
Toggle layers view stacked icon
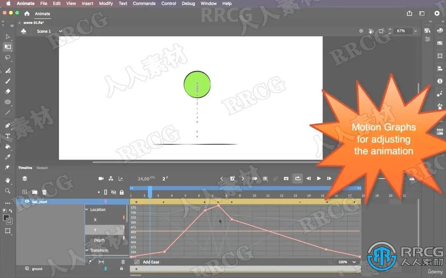[25, 178]
